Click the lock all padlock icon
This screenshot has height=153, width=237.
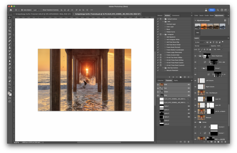click(x=210, y=49)
